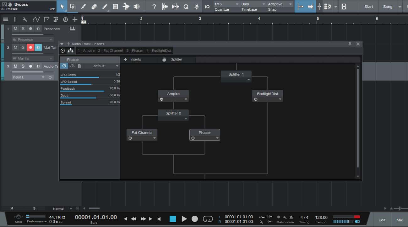Select the Arrow tool in toolbar
The height and width of the screenshot is (227, 408).
pos(62,6)
